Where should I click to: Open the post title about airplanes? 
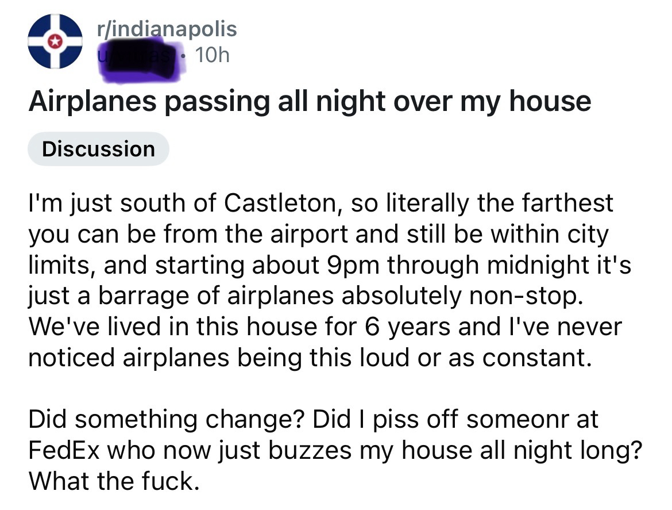(x=310, y=101)
